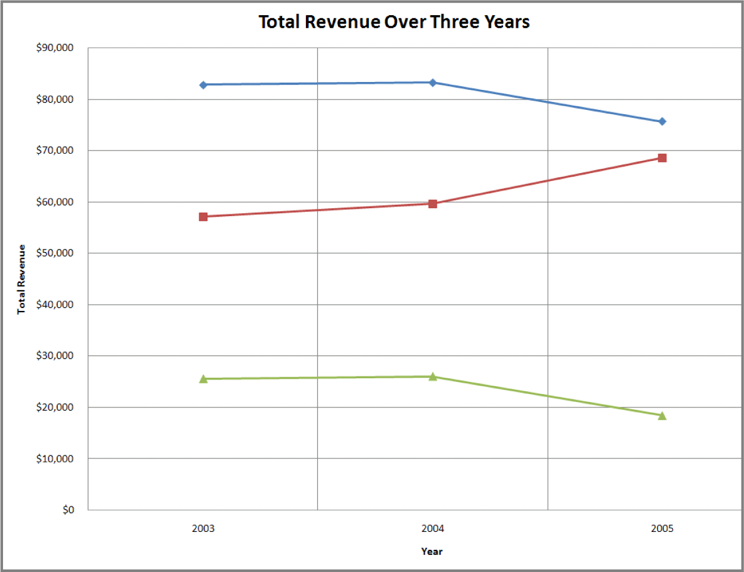This screenshot has width=744, height=572.
Task: Click the blue diamond marker for 2003
Action: coord(203,84)
